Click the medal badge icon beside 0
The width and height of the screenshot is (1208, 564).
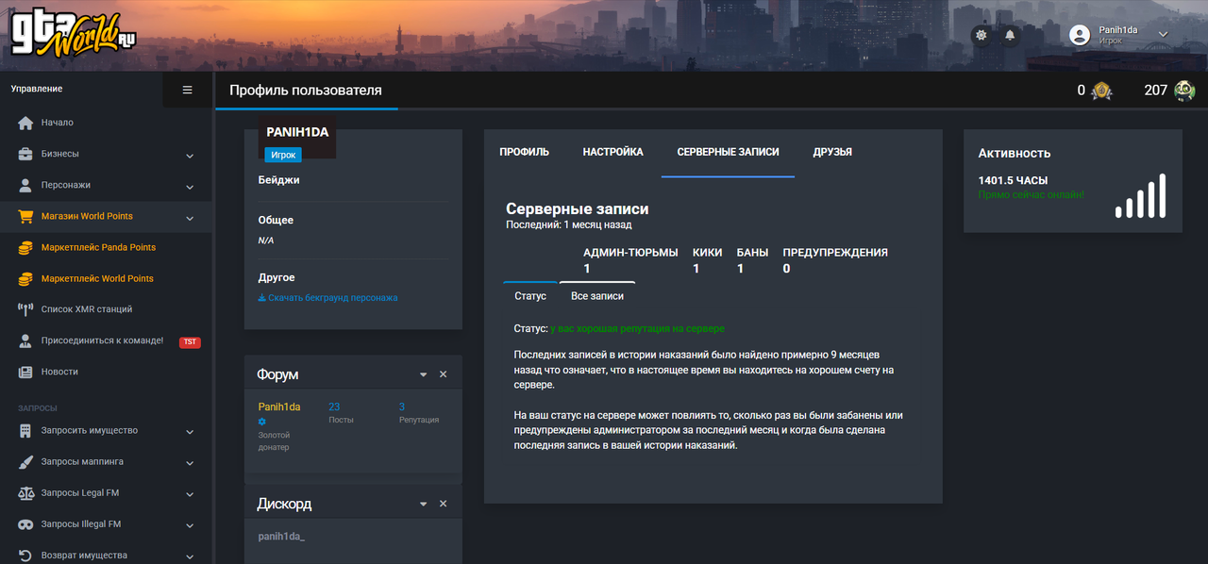click(x=1101, y=91)
